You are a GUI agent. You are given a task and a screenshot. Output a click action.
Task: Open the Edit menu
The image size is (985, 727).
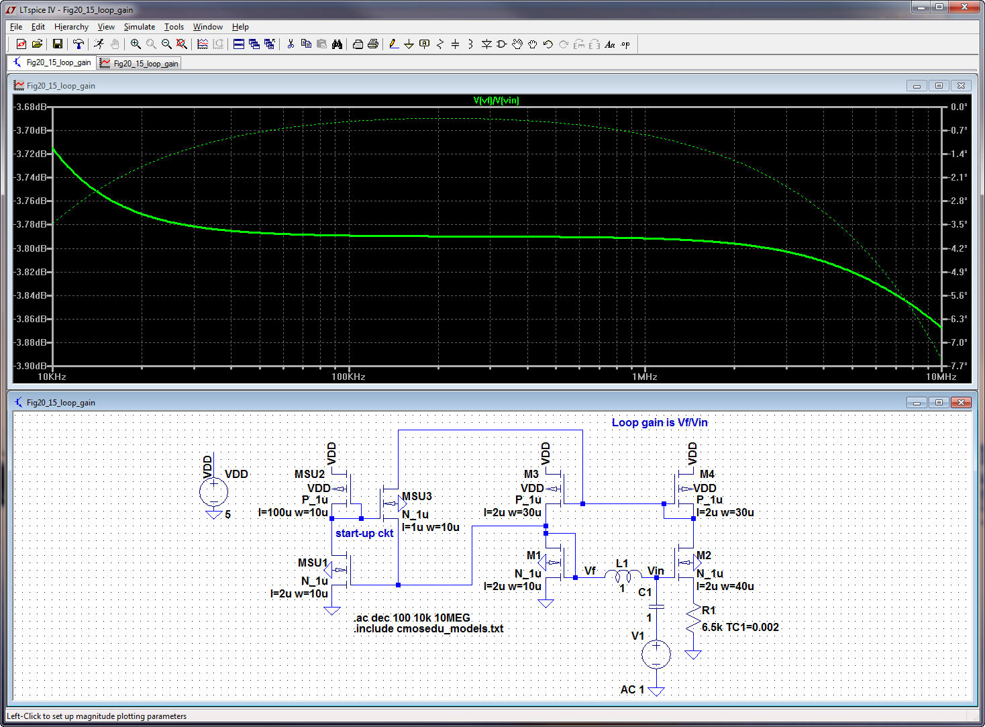coord(38,27)
